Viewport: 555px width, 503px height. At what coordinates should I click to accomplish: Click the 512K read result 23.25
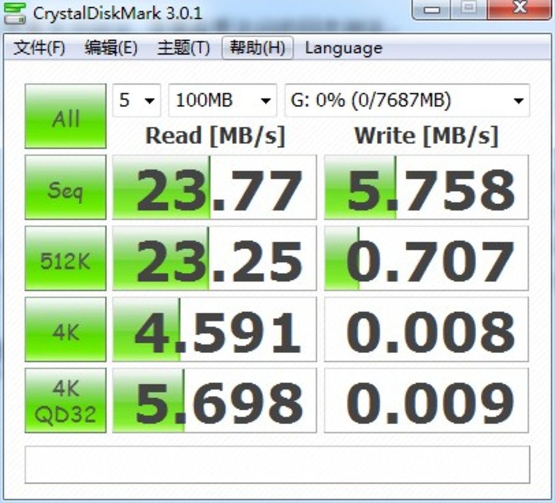(214, 258)
